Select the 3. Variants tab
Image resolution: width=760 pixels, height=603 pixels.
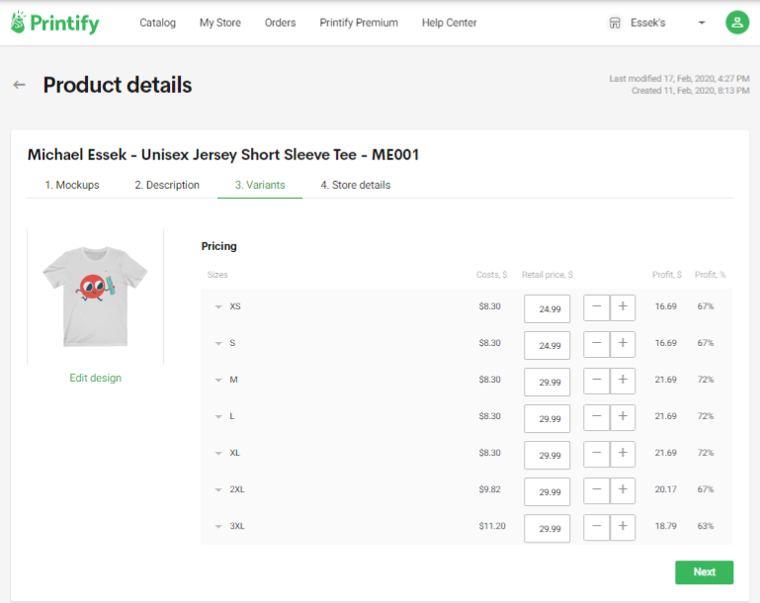pos(260,185)
